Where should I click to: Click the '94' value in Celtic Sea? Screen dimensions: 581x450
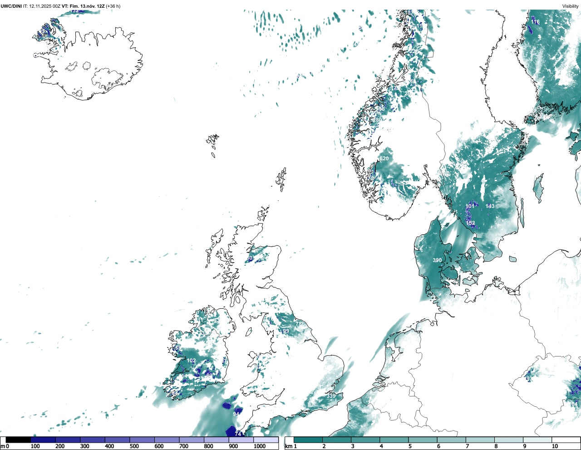click(x=236, y=414)
